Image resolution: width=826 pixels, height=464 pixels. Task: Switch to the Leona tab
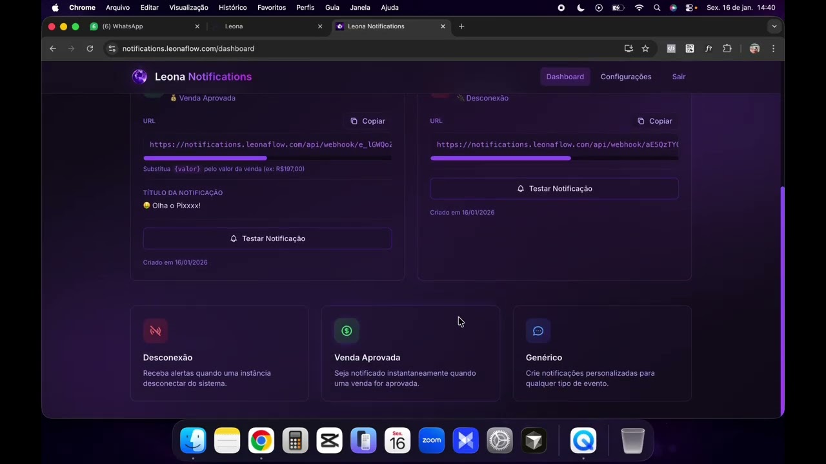[x=268, y=26]
